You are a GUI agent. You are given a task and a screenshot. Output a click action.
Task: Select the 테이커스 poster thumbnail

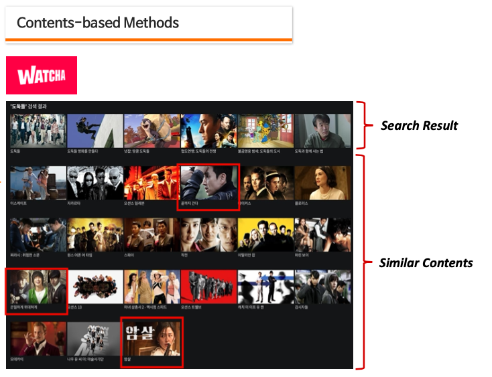click(265, 183)
